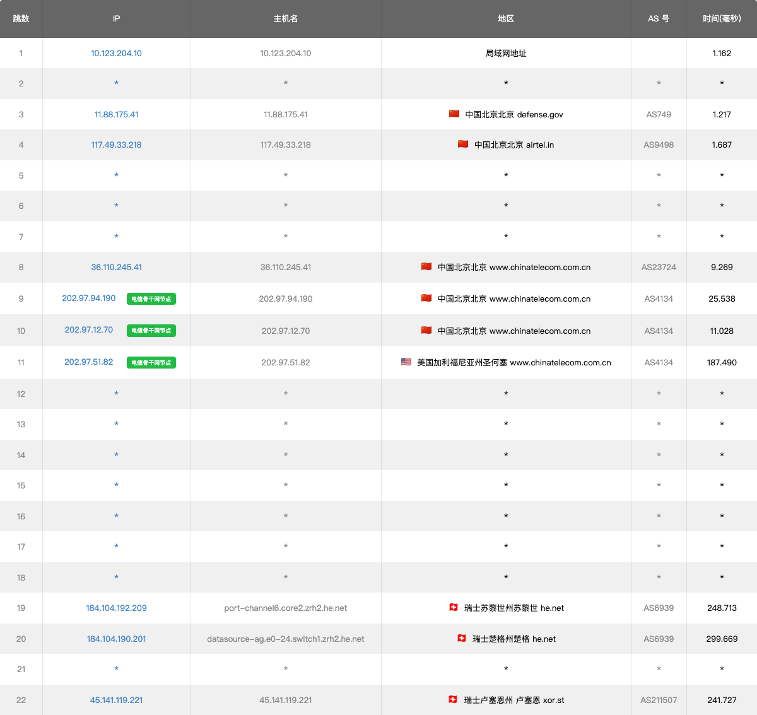
Task: Click the green backbone badge for 202.97.12.70
Action: 151,331
